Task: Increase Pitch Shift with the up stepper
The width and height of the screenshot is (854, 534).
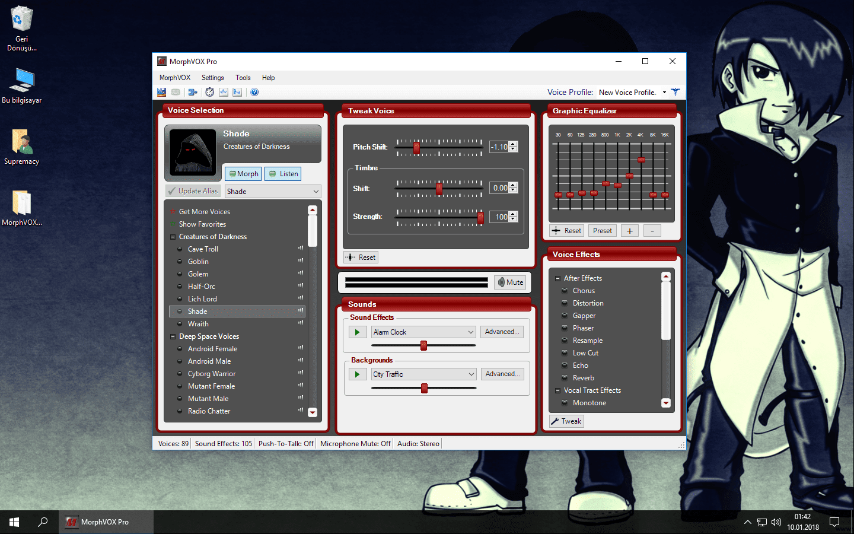Action: (x=514, y=144)
